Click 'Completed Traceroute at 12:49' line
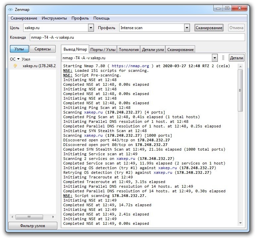The width and height of the screenshot is (256, 238). coord(114,182)
